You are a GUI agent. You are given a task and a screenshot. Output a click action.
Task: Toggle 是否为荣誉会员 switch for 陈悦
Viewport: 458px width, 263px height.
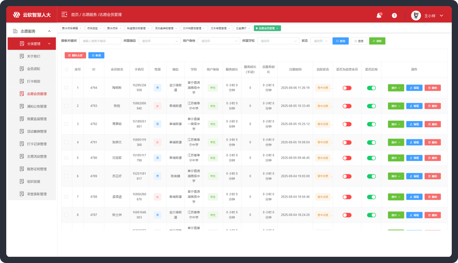(x=347, y=106)
